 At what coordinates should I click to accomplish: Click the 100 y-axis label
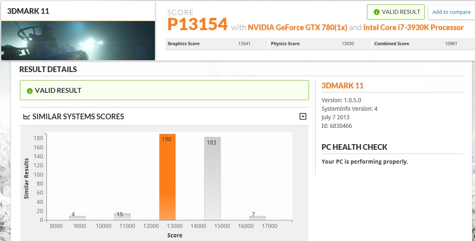(38, 175)
